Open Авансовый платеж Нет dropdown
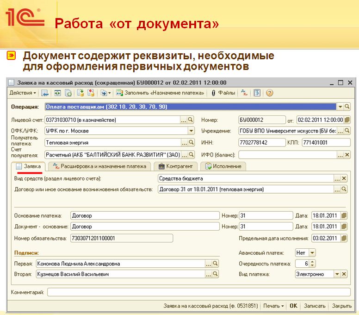 click(x=312, y=253)
